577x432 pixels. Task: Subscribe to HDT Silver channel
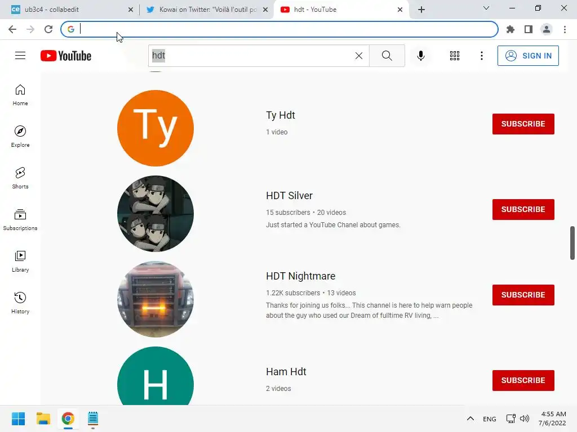tap(523, 209)
